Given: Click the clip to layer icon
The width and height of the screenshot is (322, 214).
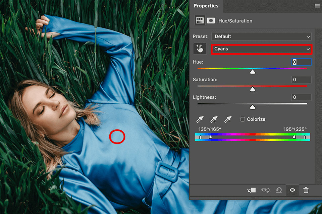Looking at the screenshot, I should click(x=252, y=190).
